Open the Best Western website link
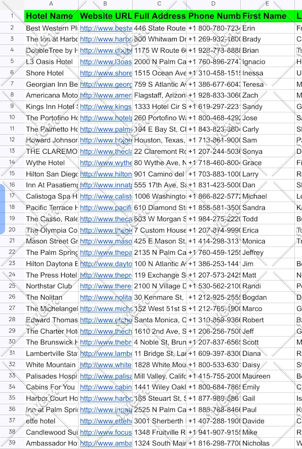Image resolution: width=302 pixels, height=449 pixels. tap(106, 28)
